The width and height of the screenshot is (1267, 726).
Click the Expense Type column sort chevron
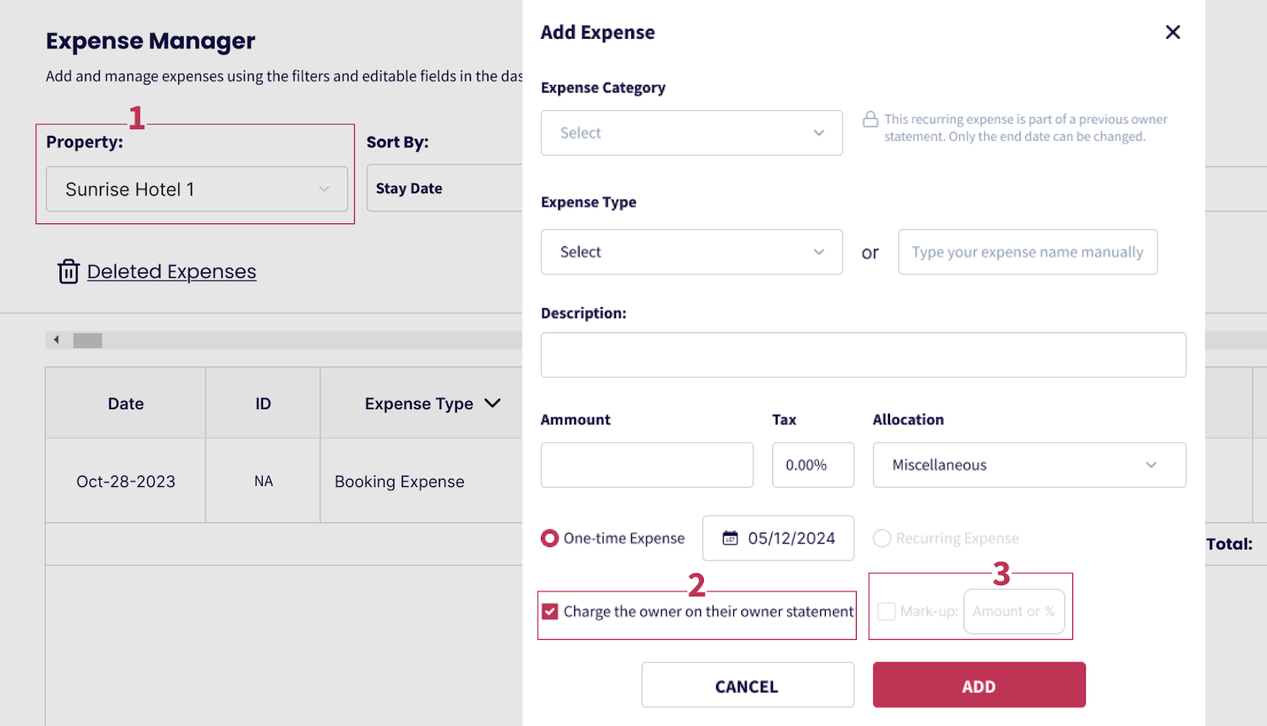pos(493,403)
